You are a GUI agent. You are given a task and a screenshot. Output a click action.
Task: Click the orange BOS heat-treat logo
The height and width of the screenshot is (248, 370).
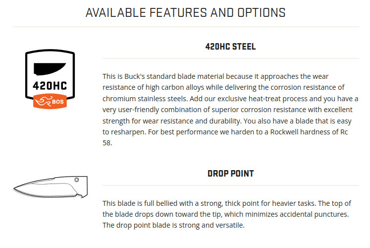click(50, 102)
